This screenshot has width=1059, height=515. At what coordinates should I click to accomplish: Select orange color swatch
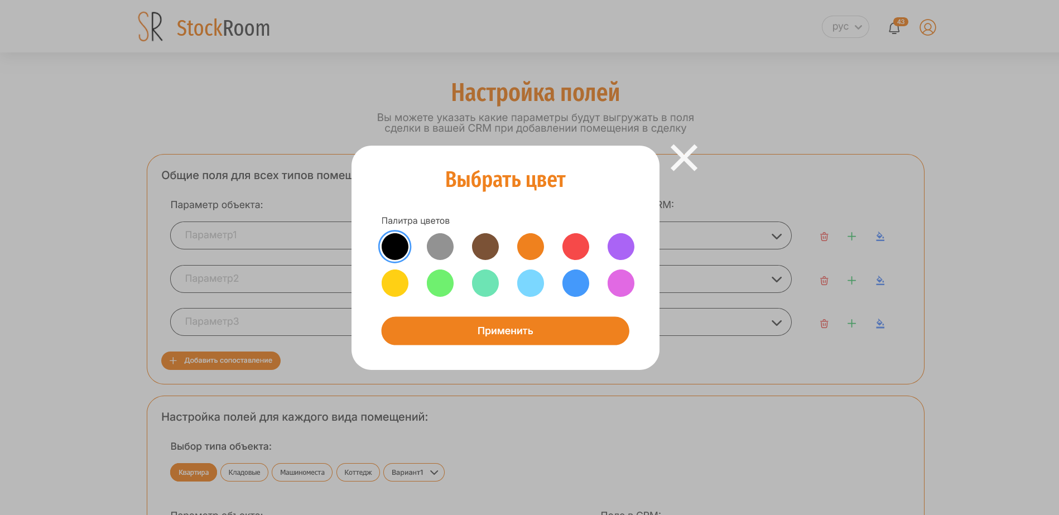(x=531, y=247)
